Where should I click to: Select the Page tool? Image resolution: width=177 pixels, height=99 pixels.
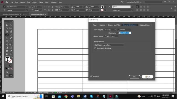click(7, 28)
